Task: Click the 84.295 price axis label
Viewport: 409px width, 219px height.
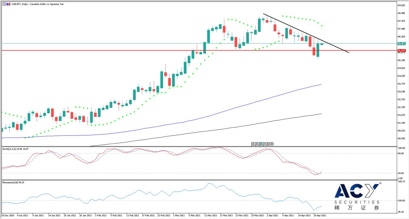Action: pyautogui.click(x=401, y=76)
